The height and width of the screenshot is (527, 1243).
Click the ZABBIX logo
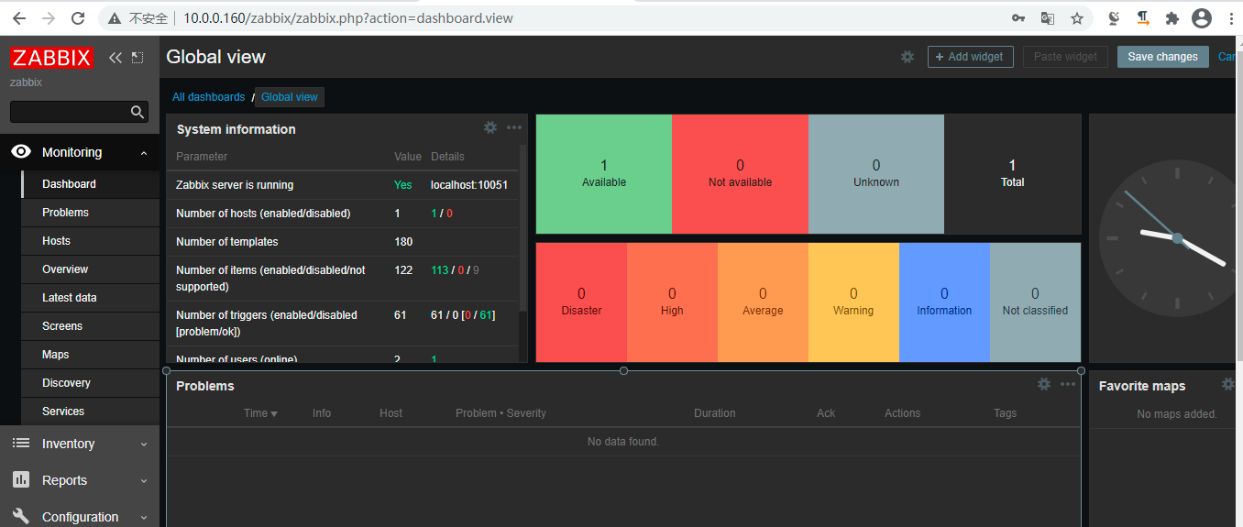(x=51, y=58)
